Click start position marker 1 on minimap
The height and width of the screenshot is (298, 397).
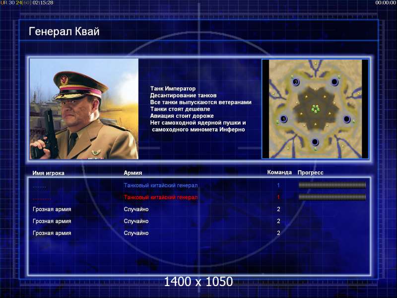coord(283,119)
